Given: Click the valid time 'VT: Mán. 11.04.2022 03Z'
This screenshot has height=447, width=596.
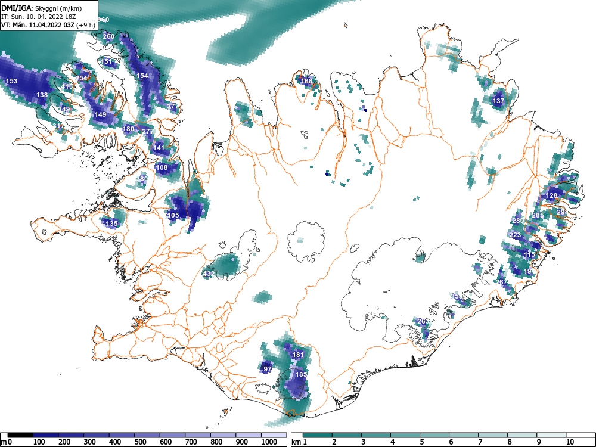Looking at the screenshot, I should (38, 26).
